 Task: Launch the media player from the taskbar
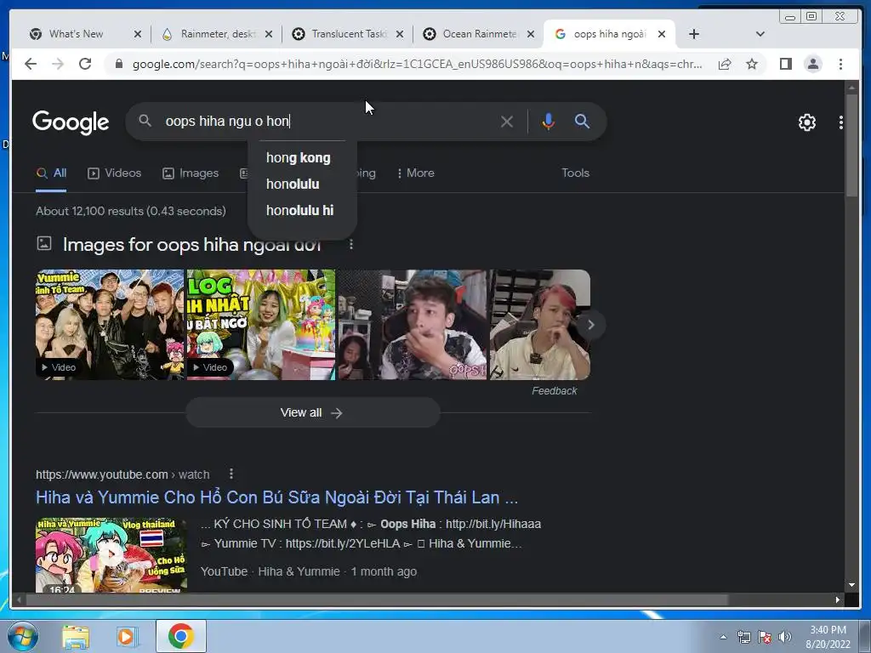pyautogui.click(x=128, y=637)
